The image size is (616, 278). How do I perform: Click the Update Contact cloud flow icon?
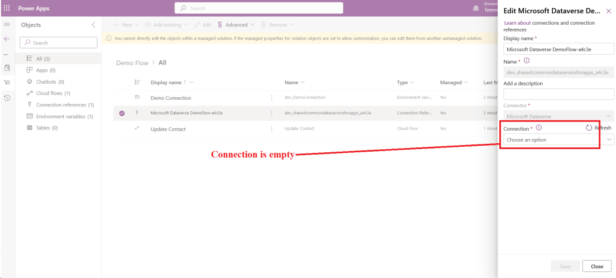137,128
